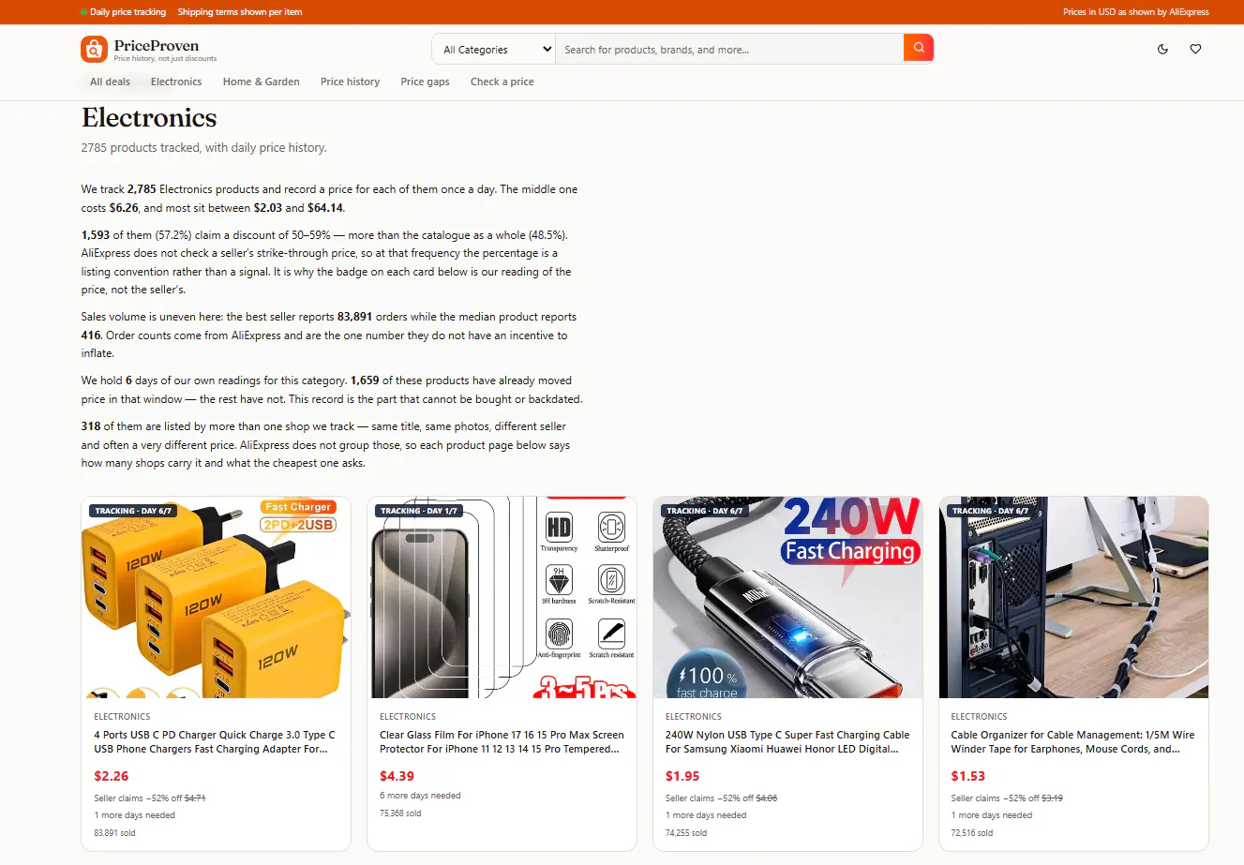Click the Electronics page heading
This screenshot has width=1244, height=865.
click(x=149, y=118)
